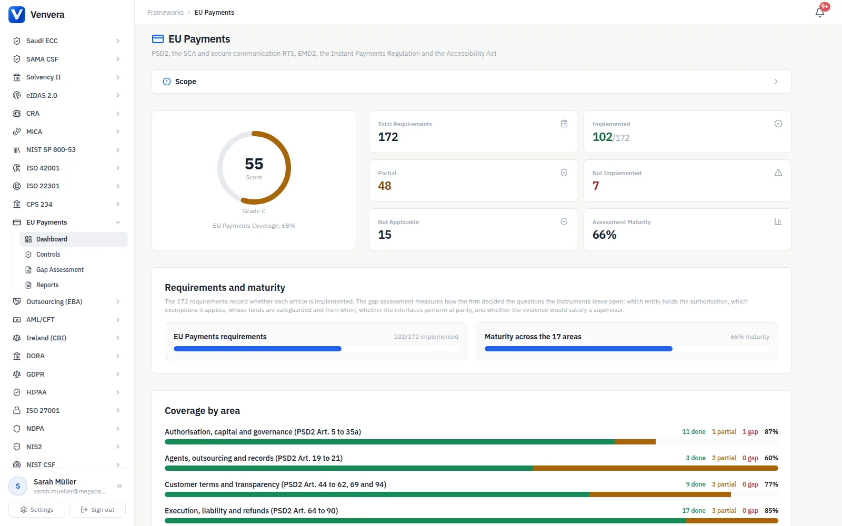
Task: Click the Scope info icon
Action: (x=167, y=82)
